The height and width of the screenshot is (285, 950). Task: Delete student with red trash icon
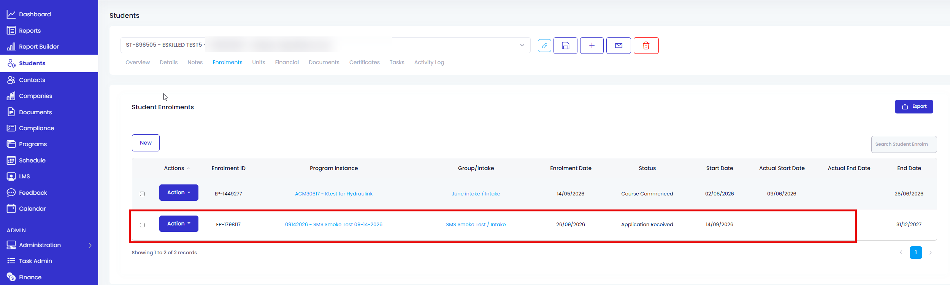tap(646, 46)
